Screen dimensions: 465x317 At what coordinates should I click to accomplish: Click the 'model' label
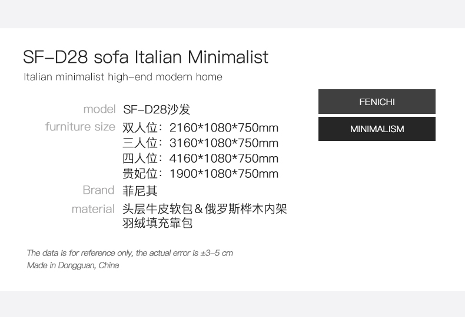click(x=99, y=109)
